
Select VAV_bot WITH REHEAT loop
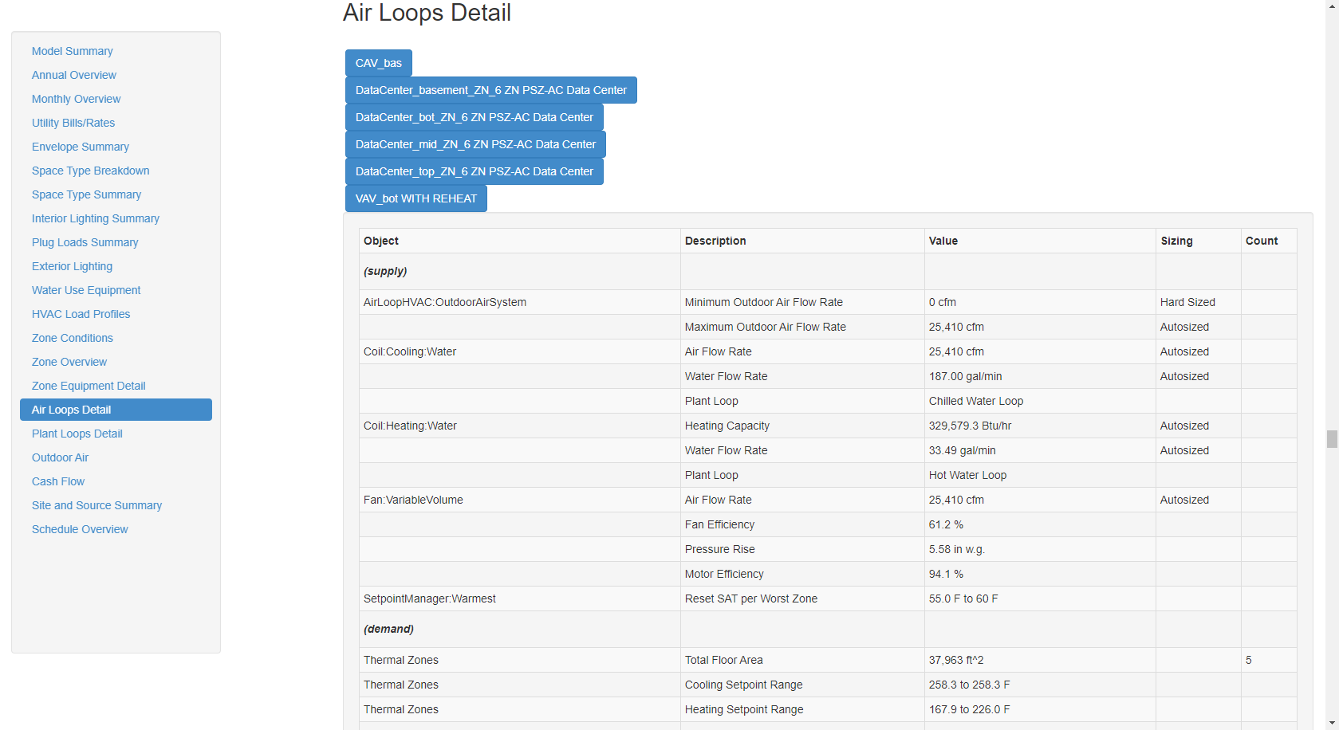click(x=415, y=198)
